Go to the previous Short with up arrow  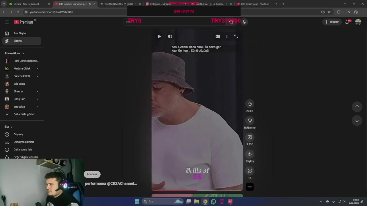click(x=357, y=107)
